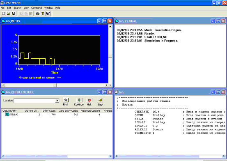
Task: Click the Open file toolbar icon
Action: coord(9,14)
